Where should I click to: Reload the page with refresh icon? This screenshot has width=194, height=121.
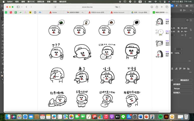(119, 7)
